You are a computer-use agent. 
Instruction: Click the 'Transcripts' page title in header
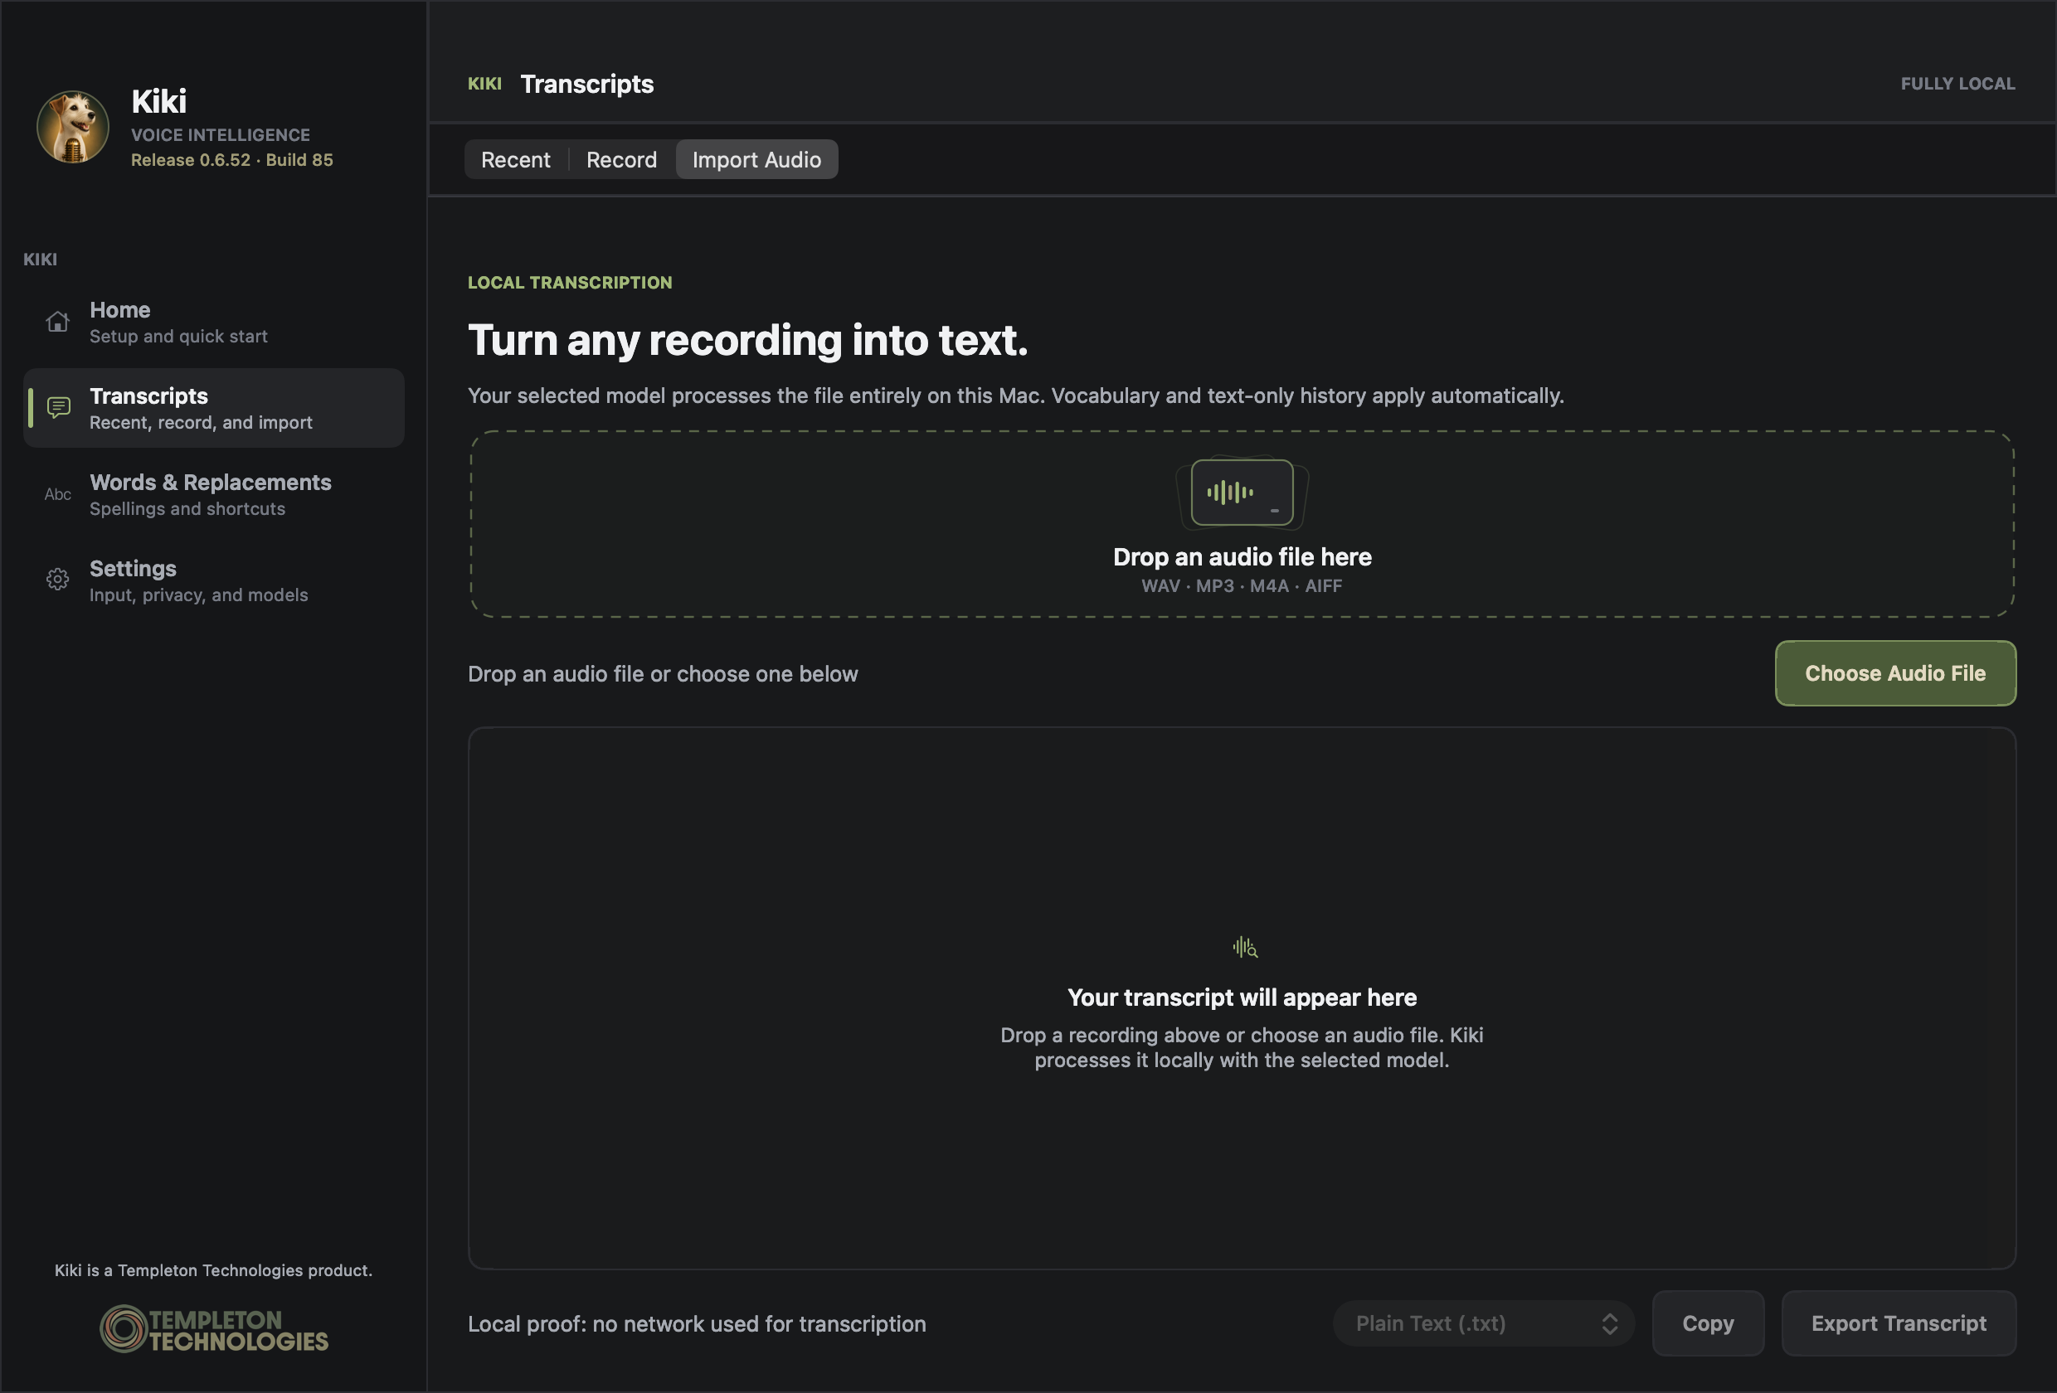(587, 84)
